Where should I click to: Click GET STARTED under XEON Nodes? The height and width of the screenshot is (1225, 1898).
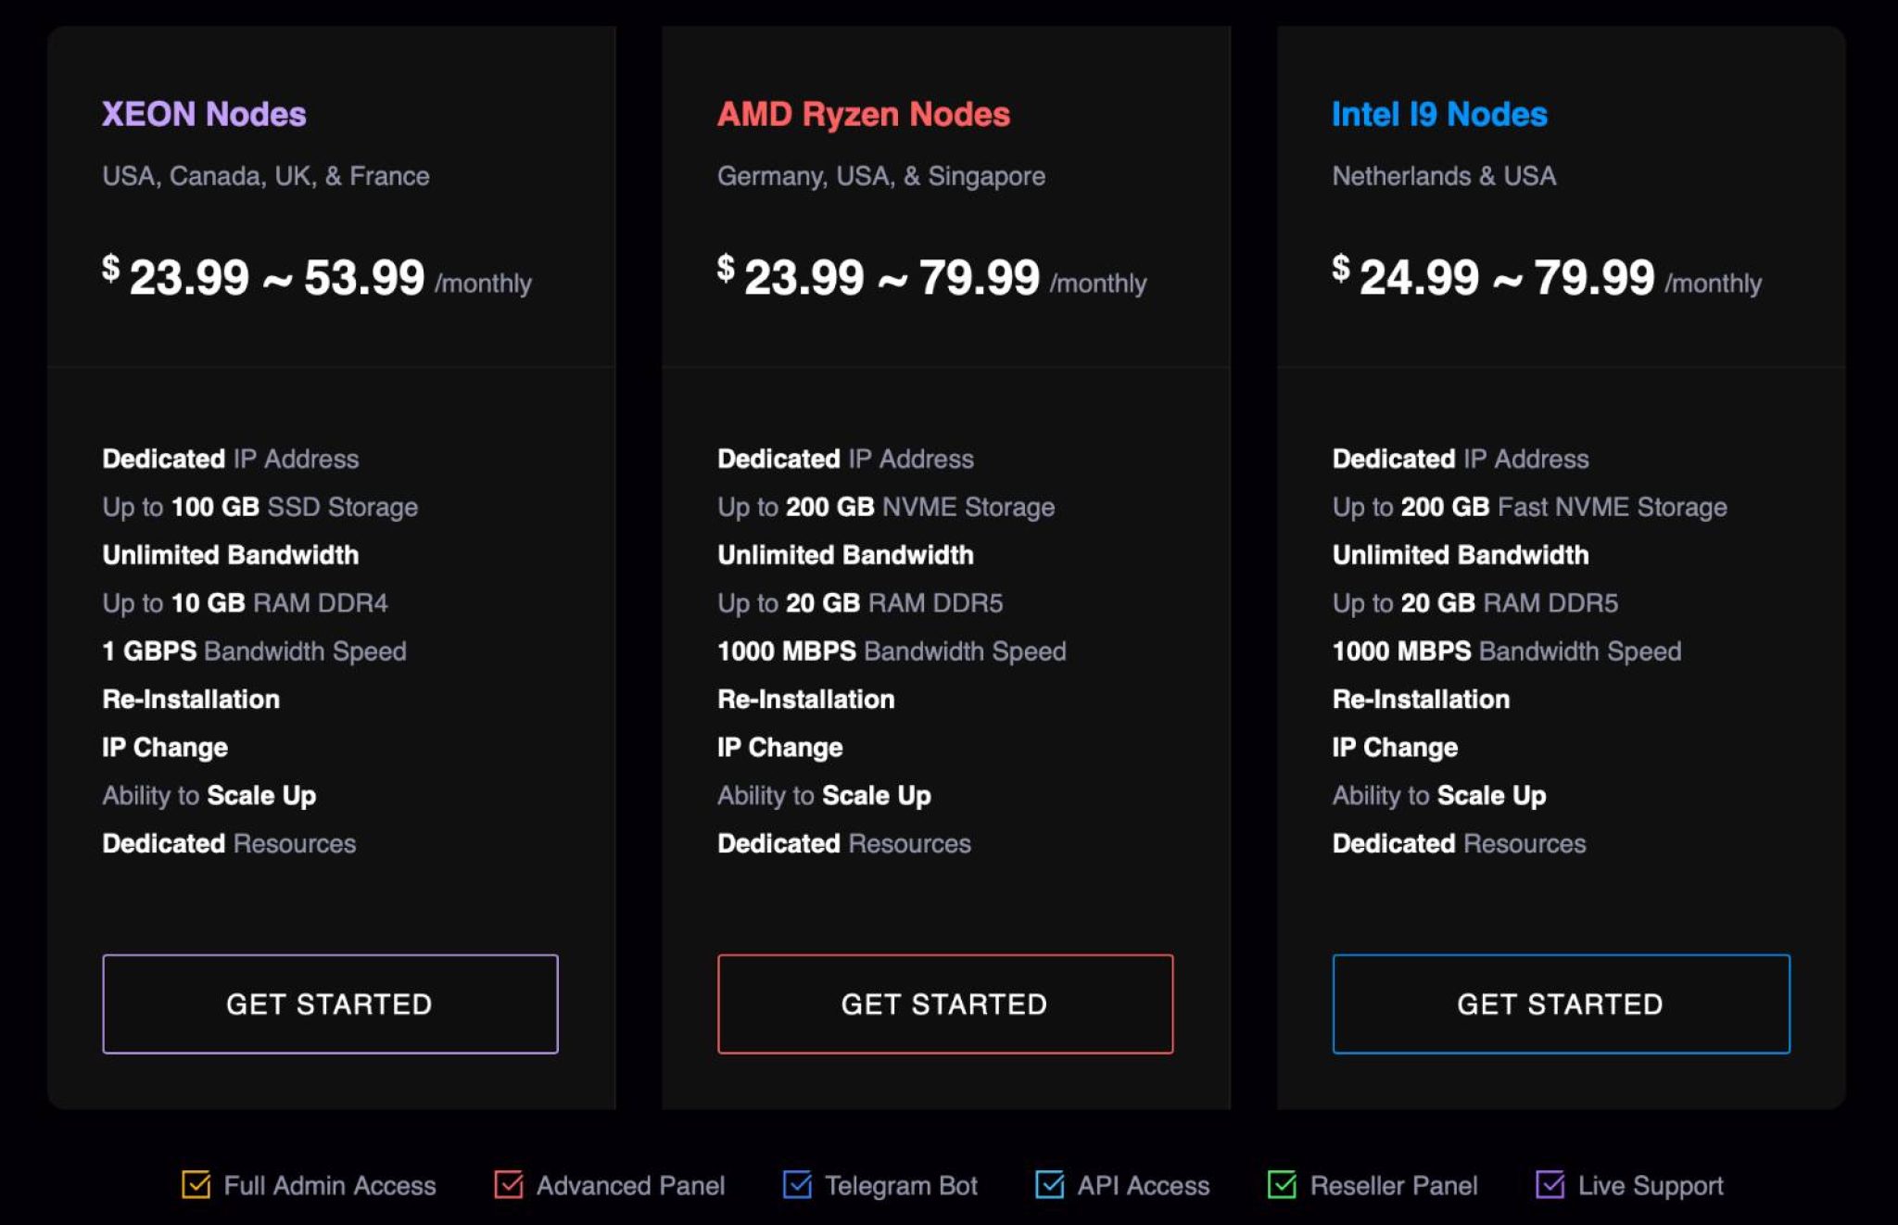pyautogui.click(x=330, y=1004)
